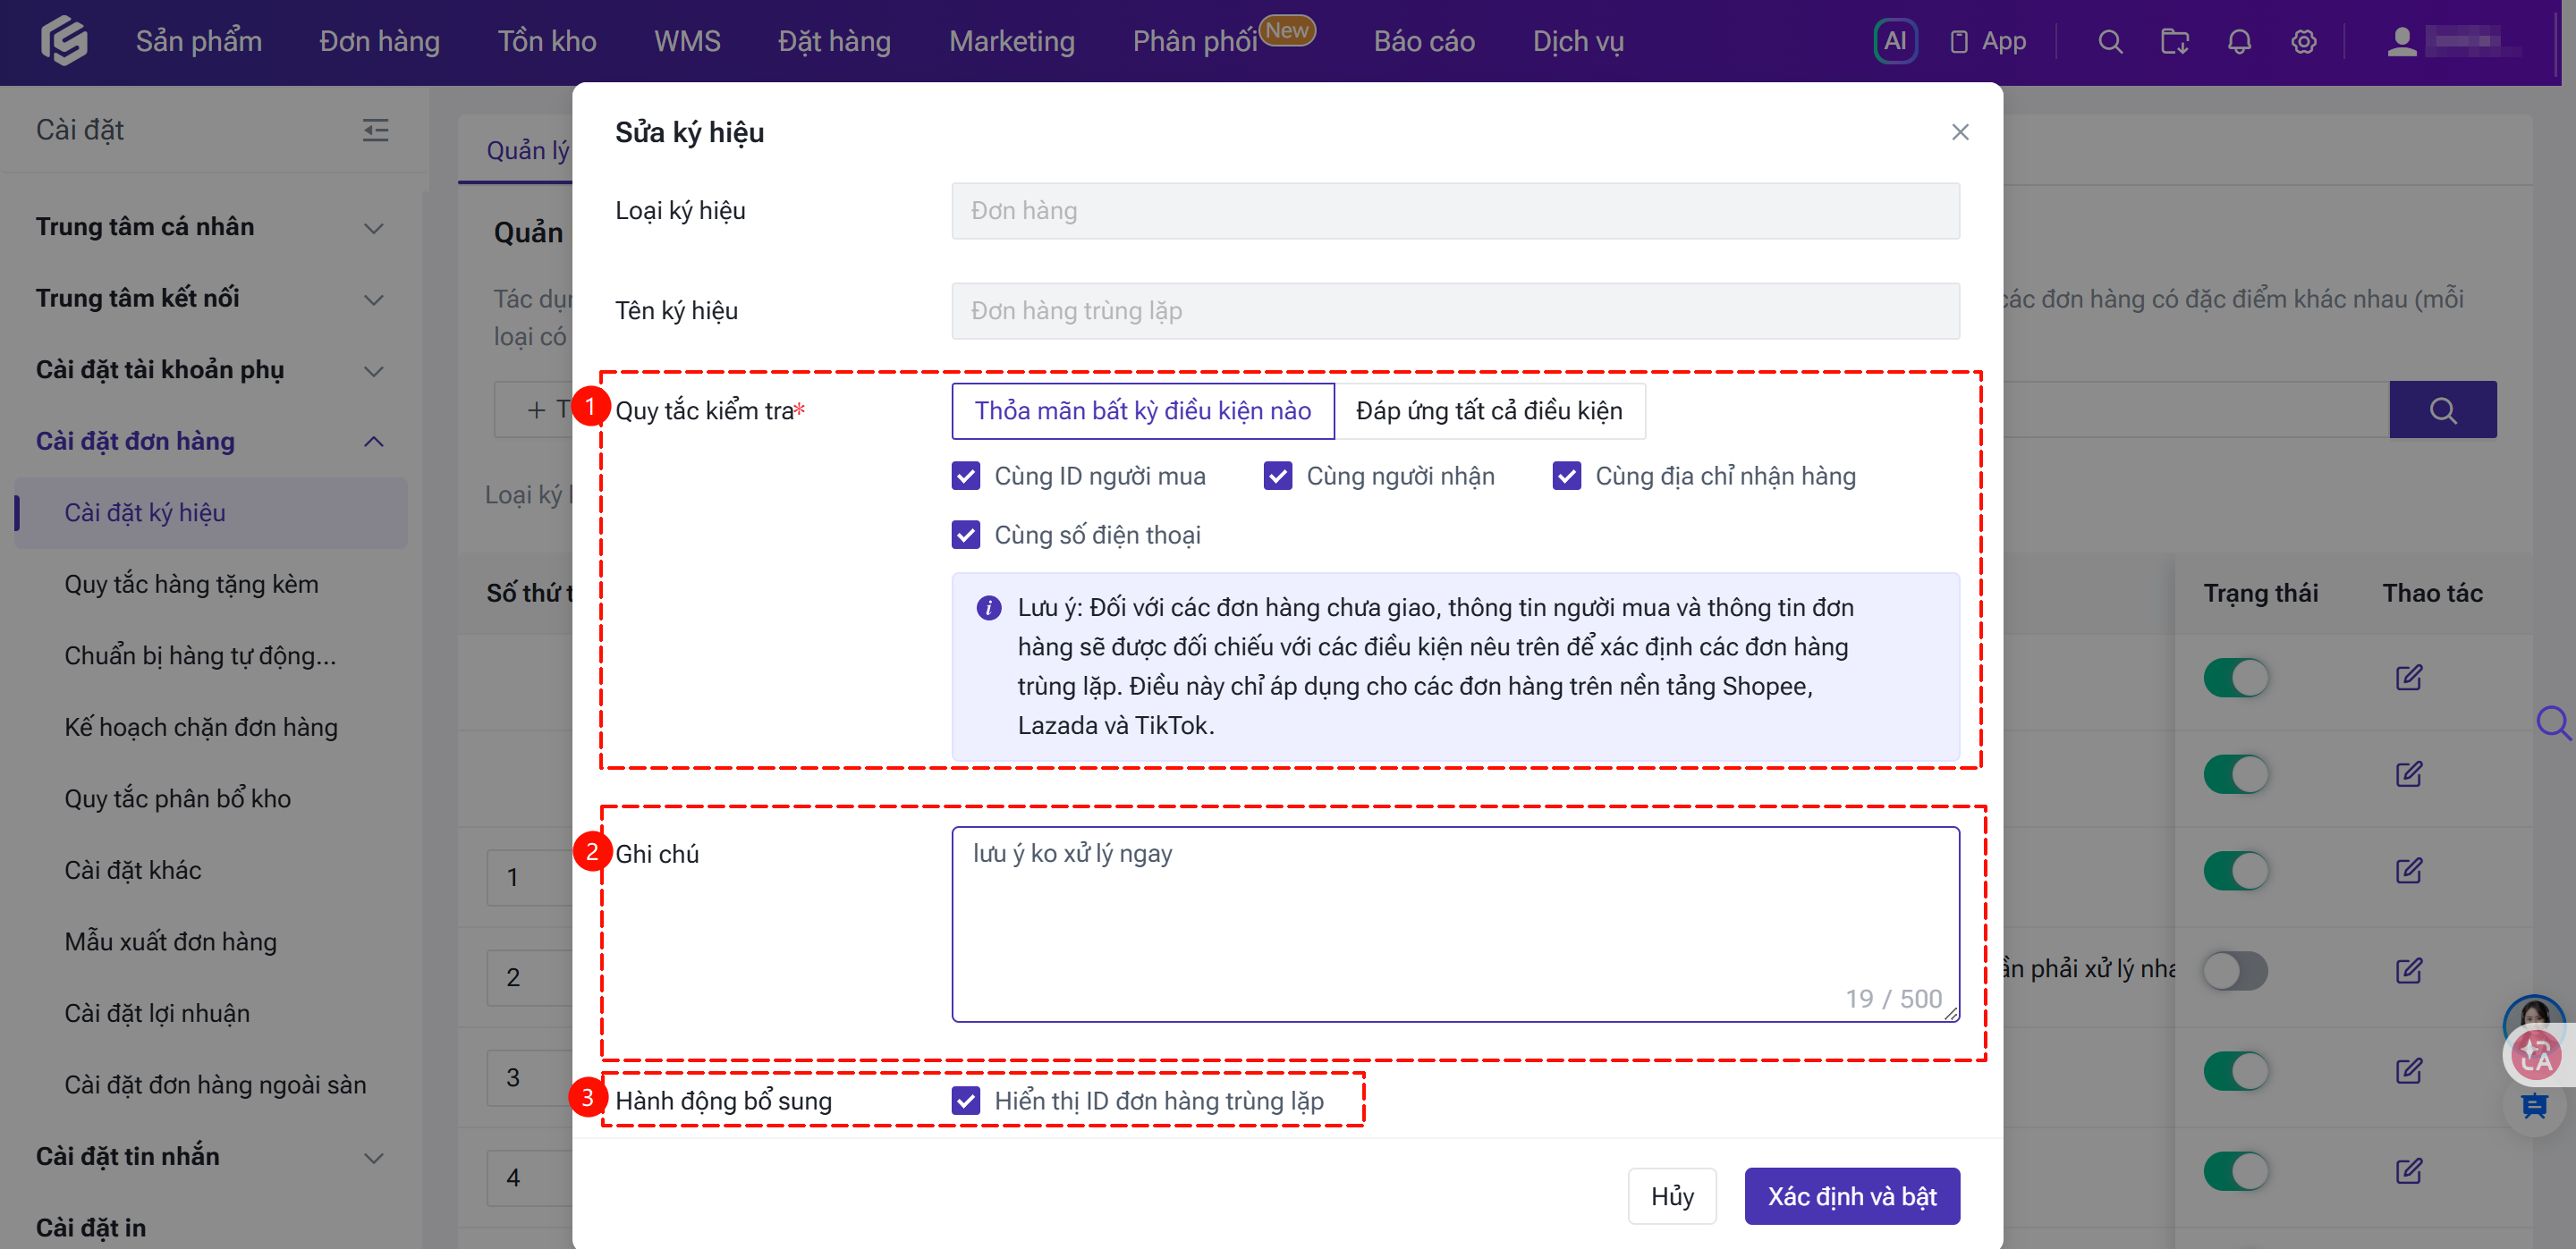The image size is (2576, 1249).
Task: Click the Tên ký hiệu field
Action: point(1455,311)
